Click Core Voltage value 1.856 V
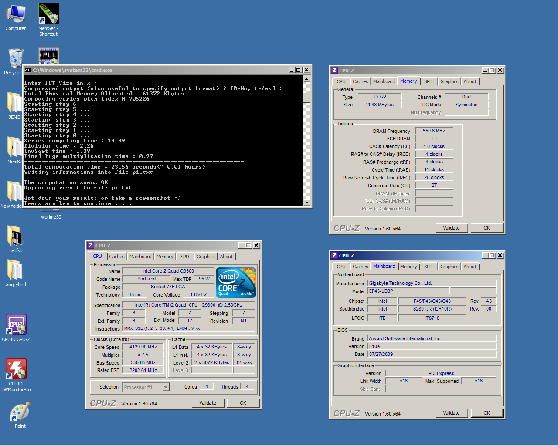 (x=198, y=294)
